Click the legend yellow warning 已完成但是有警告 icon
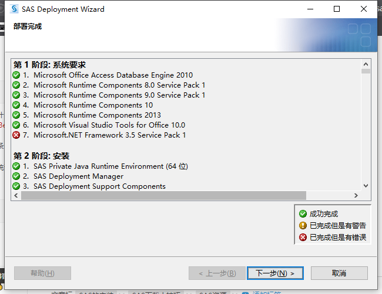Screen dimensions: 382x294 click(x=303, y=225)
